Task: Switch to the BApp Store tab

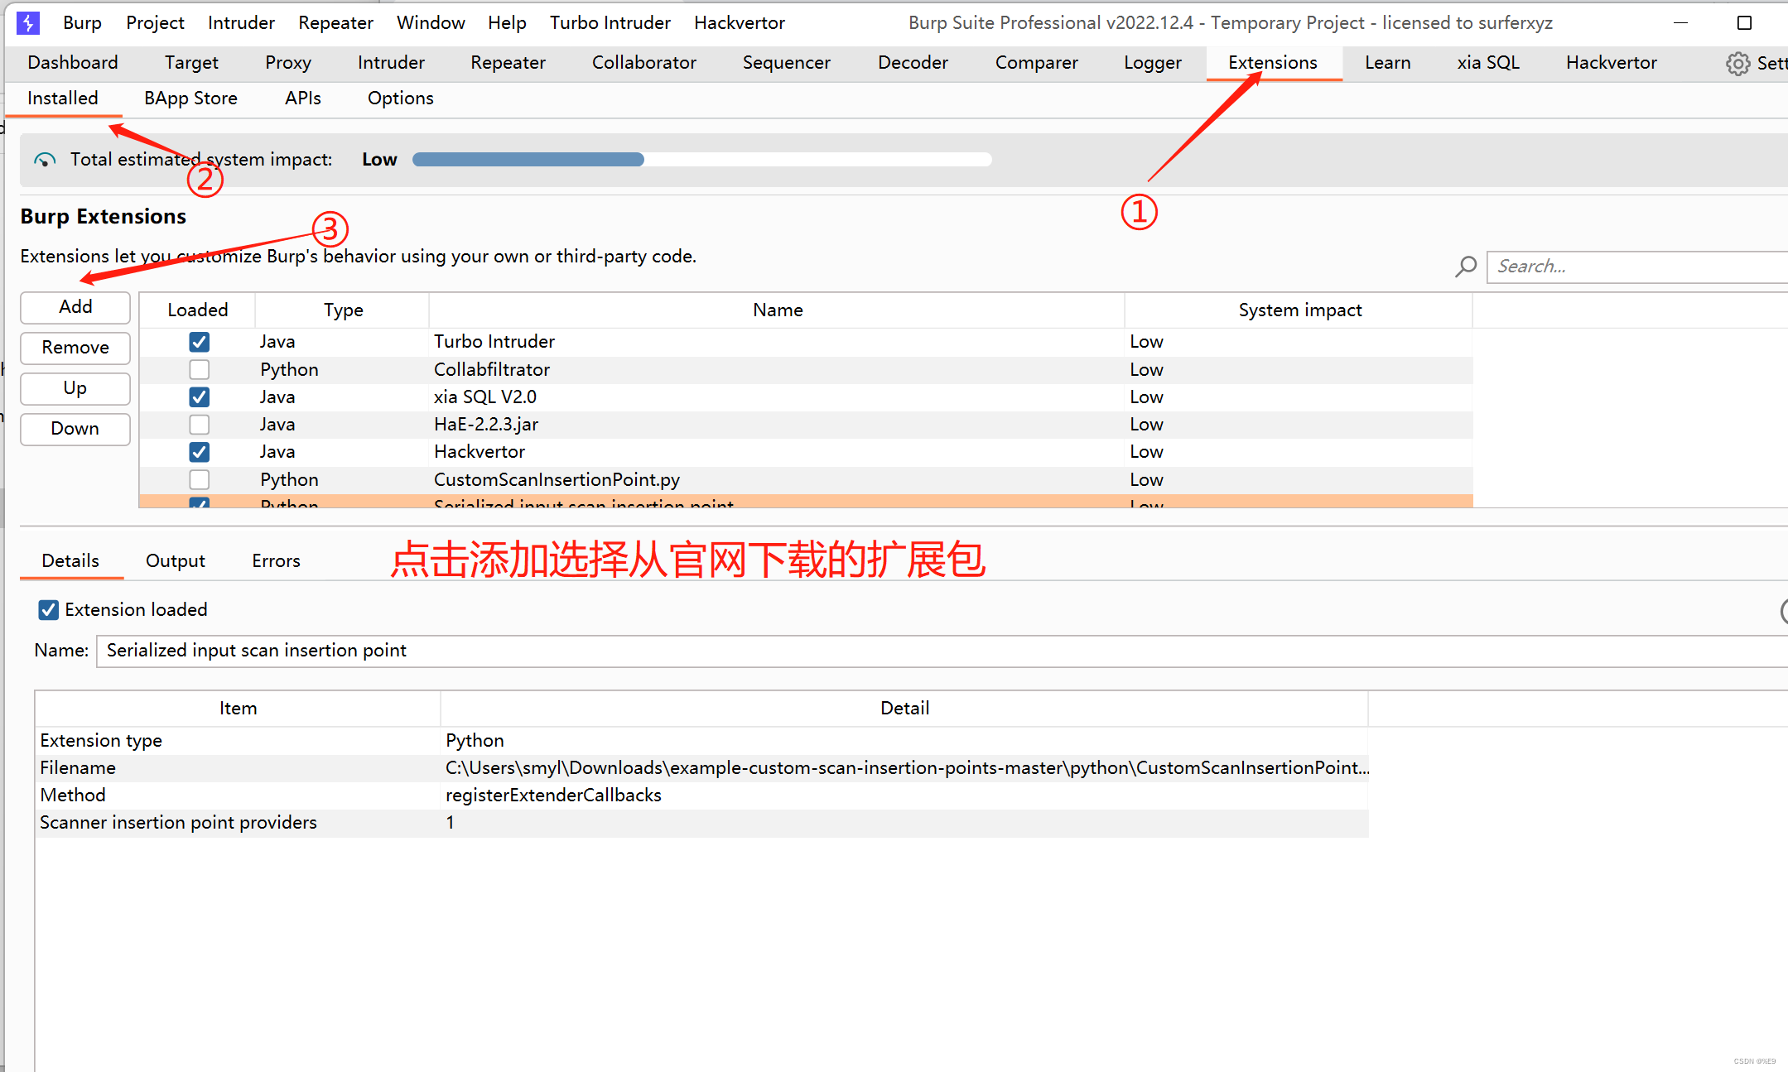Action: (x=190, y=98)
